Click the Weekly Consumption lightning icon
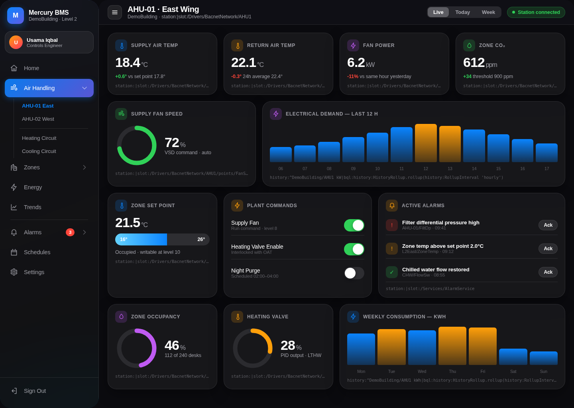 coord(353,317)
